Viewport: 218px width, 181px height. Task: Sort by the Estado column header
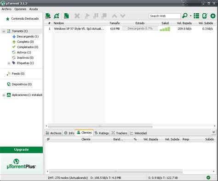(x=140, y=23)
